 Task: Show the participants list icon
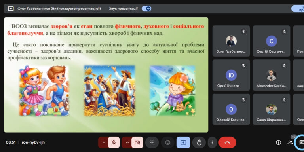[x=290, y=142]
